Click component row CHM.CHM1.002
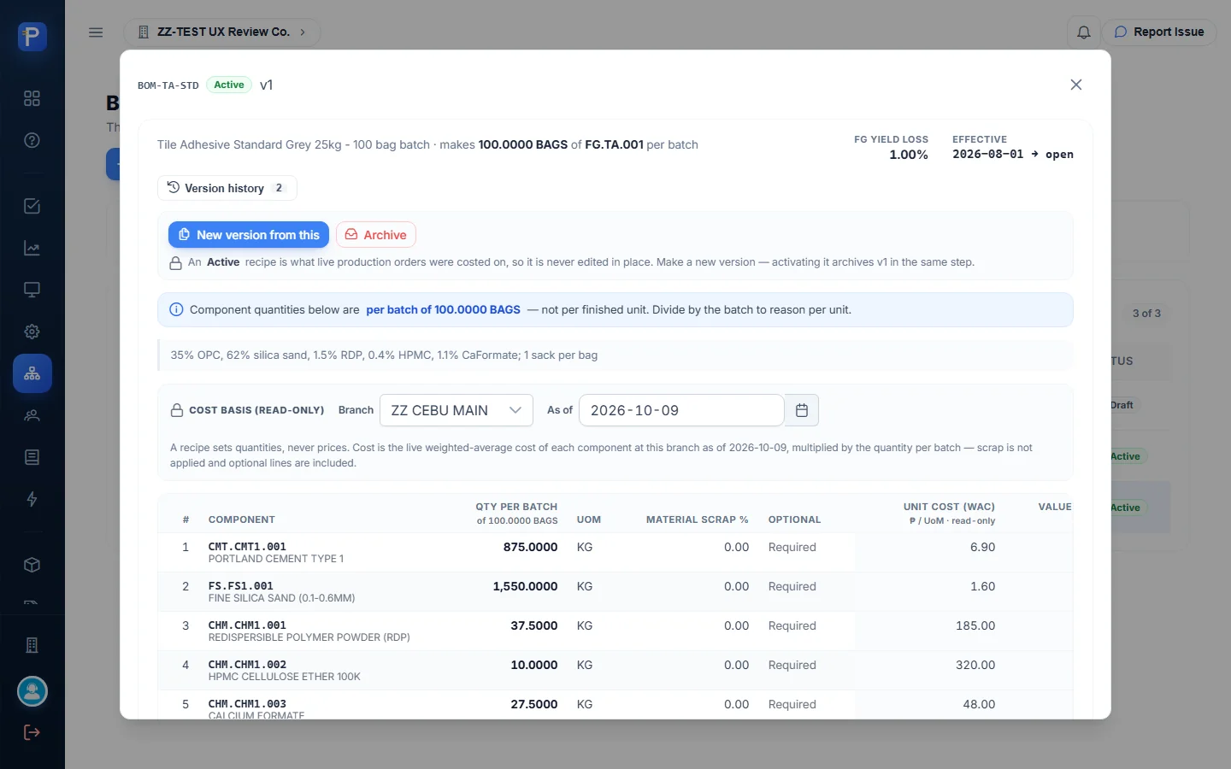1231x769 pixels. [x=615, y=670]
